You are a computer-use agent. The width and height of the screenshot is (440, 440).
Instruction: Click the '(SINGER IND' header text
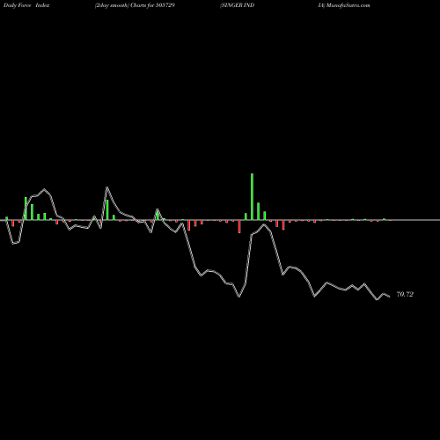tap(238, 5)
